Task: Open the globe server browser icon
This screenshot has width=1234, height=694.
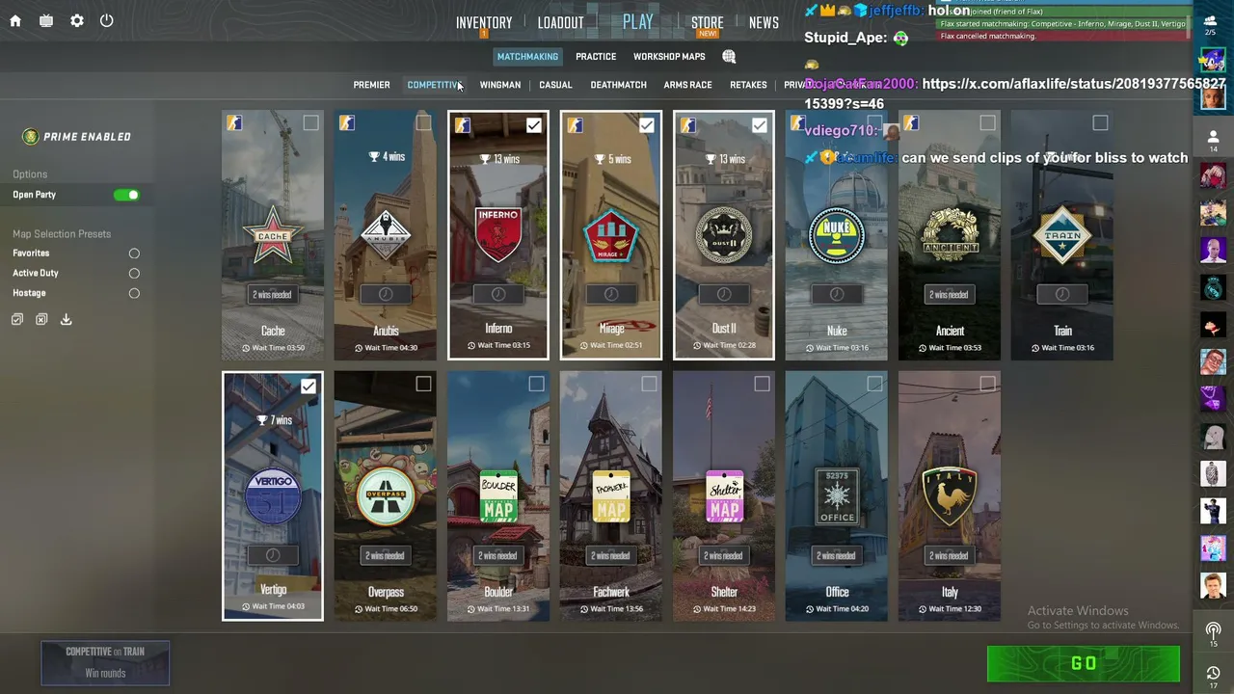Action: [x=729, y=57]
